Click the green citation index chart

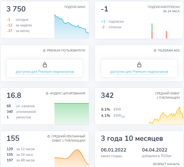tap(71, 114)
